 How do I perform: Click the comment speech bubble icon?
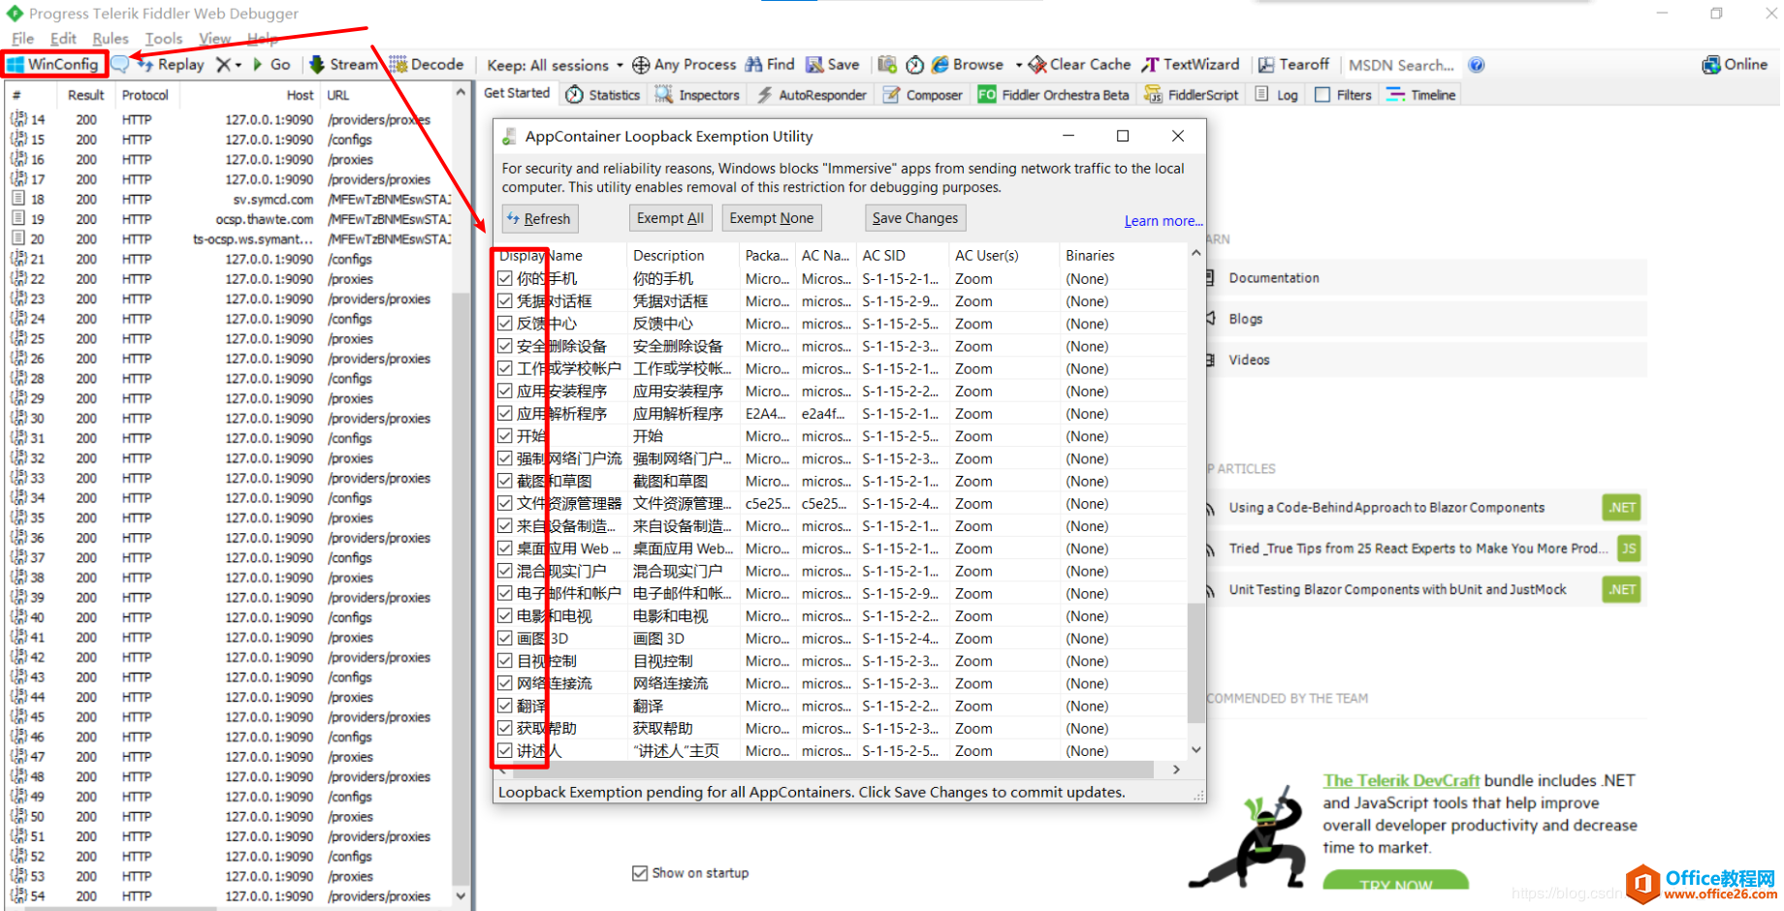[120, 64]
